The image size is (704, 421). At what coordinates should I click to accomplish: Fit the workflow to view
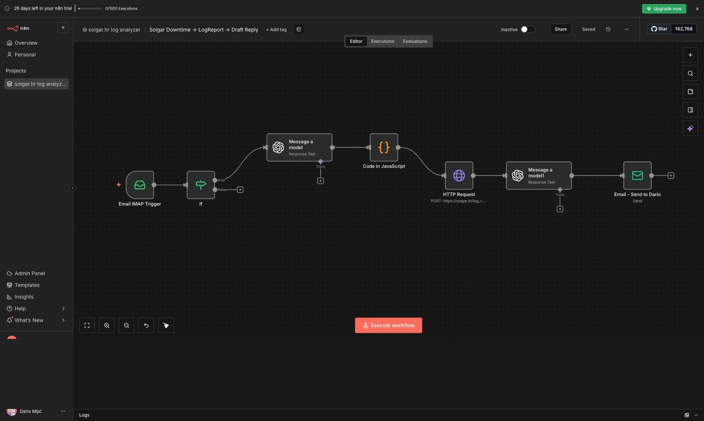(x=87, y=325)
